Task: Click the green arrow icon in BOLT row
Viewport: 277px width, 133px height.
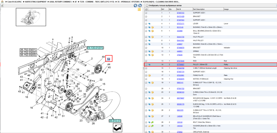Action: (152, 122)
